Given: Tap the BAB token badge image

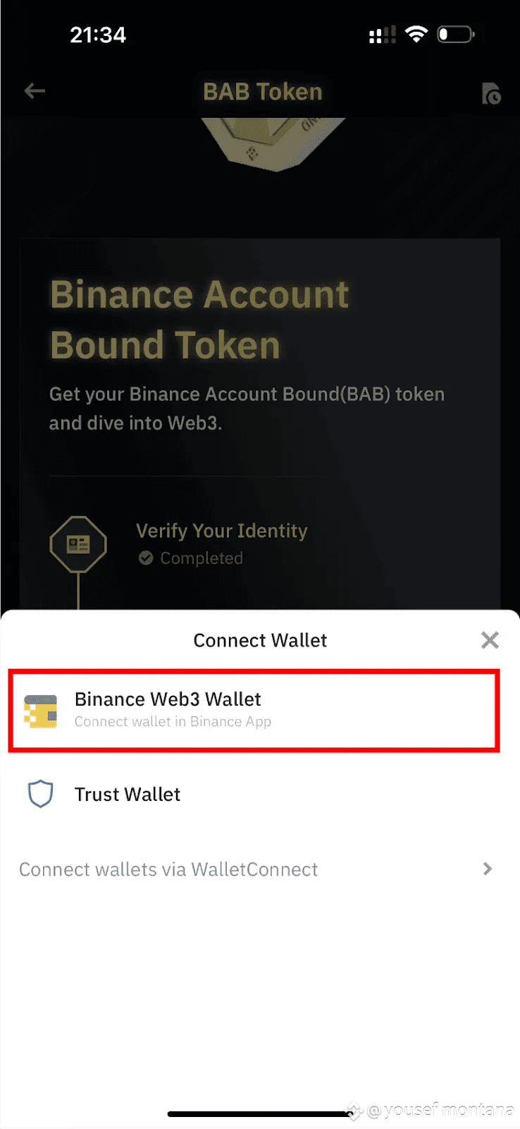Looking at the screenshot, I should (273, 143).
